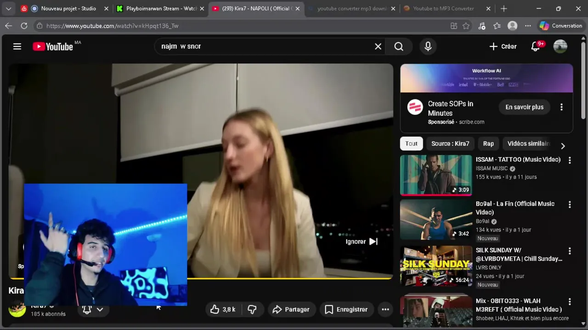This screenshot has width=588, height=330.
Task: Switch to Nouveau projet - Studio tab
Action: click(64, 8)
